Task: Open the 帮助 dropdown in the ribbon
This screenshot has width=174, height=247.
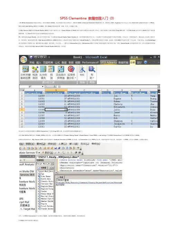Action: click(92, 73)
